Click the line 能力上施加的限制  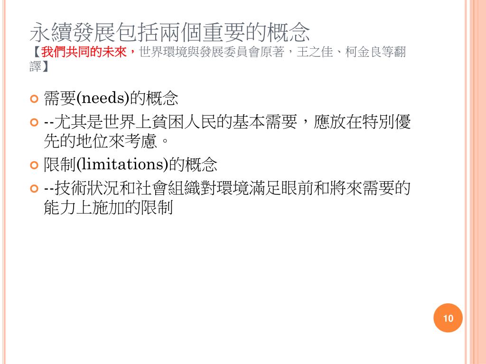point(108,207)
